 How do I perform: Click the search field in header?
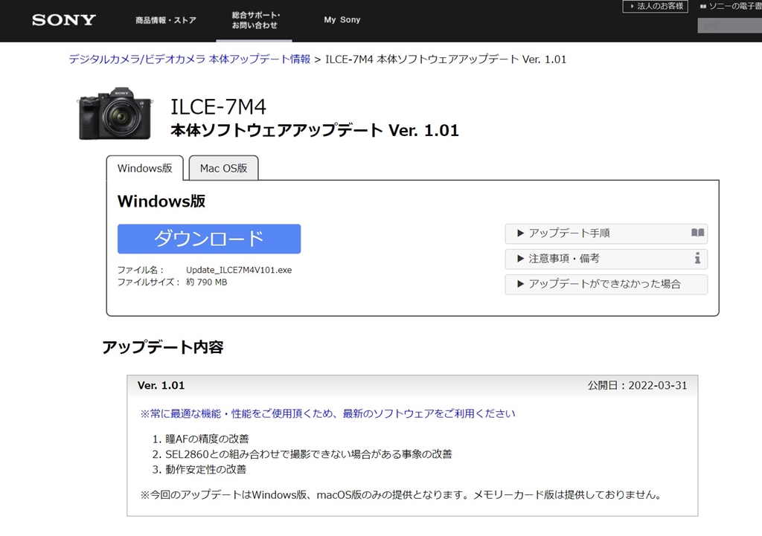[x=729, y=25]
